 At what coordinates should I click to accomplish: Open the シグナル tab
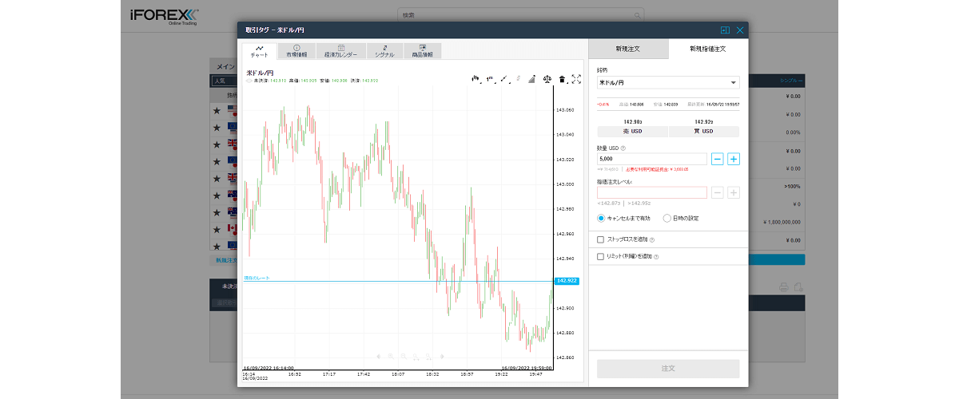(384, 51)
